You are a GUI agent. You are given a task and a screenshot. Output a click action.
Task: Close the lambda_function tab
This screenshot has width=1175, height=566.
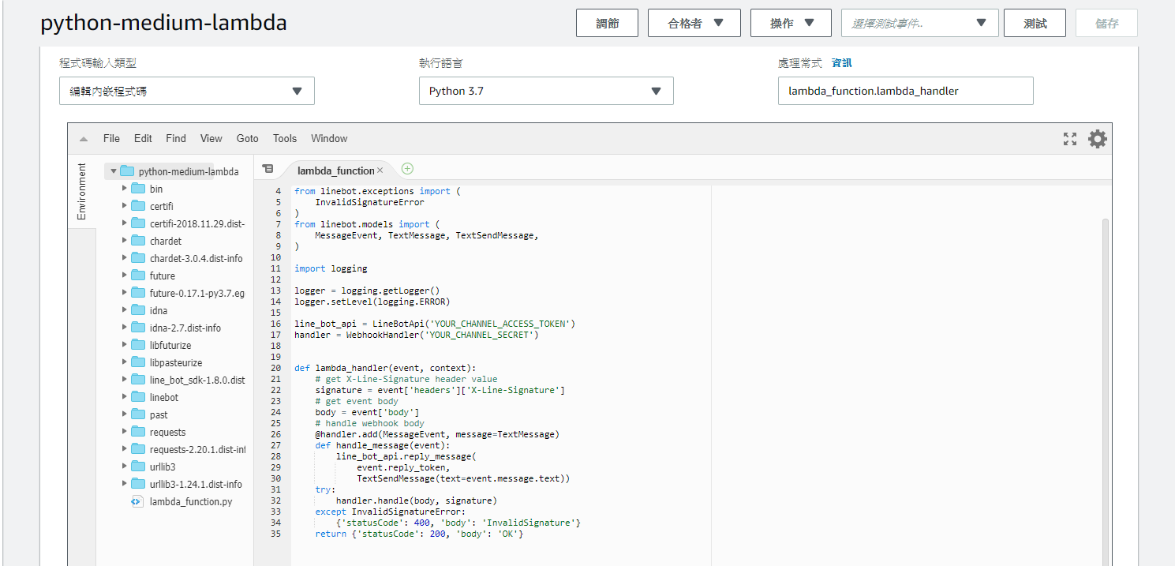(380, 171)
